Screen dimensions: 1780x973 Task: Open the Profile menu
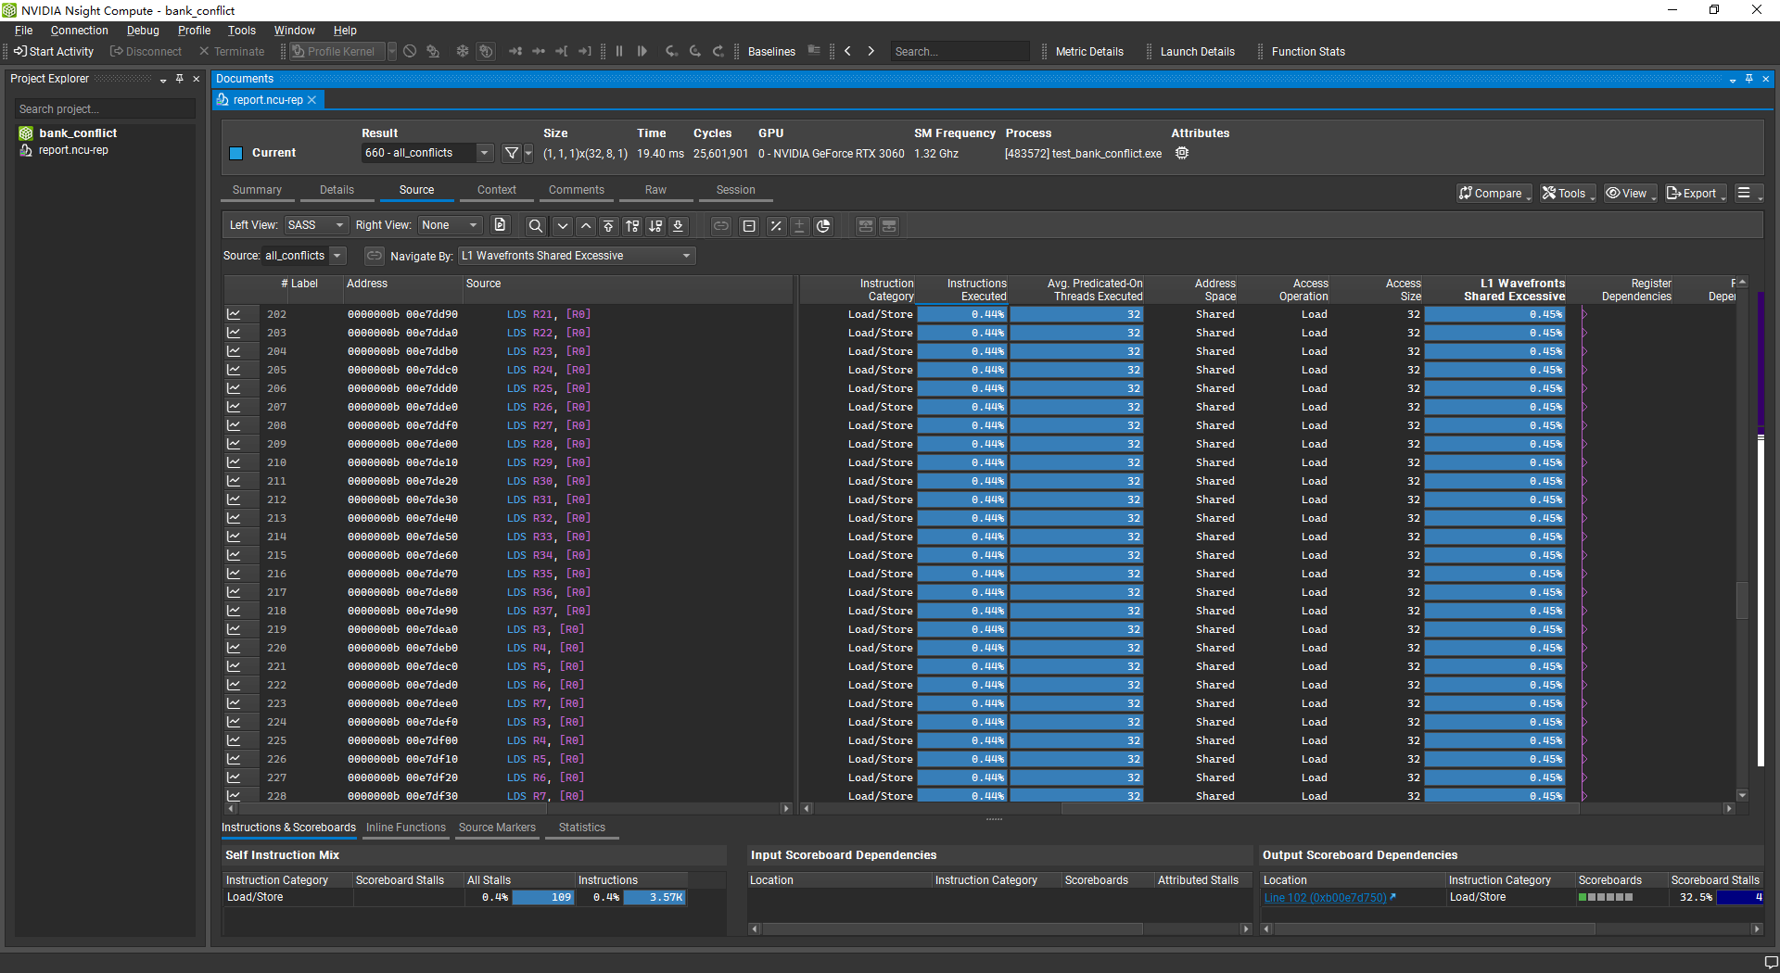tap(194, 31)
